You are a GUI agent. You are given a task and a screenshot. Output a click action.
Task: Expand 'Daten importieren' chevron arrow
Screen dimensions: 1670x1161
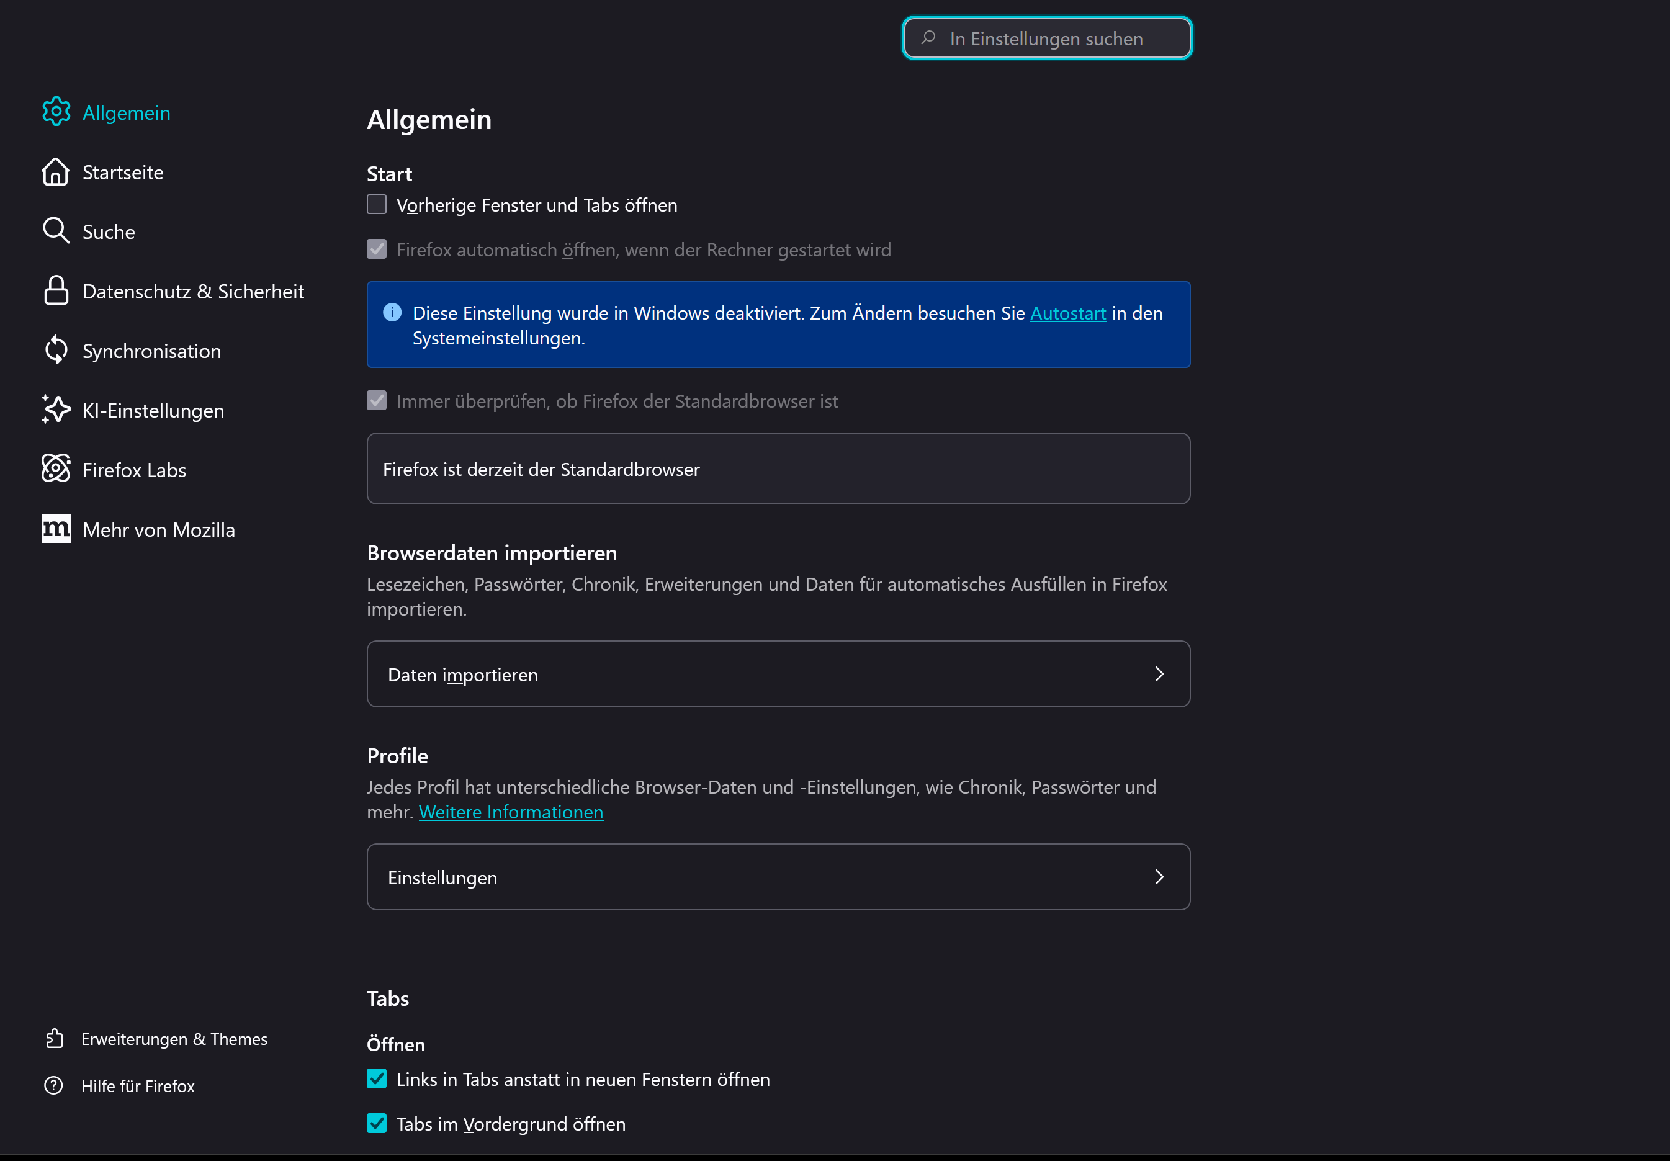(1159, 675)
